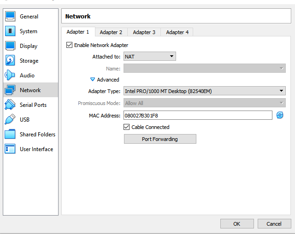
Task: Open the Attached to NAT dropdown
Action: (150, 57)
